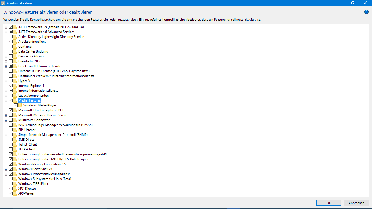The image size is (372, 209).
Task: Expand Dienste für NFS node
Action: point(6,62)
